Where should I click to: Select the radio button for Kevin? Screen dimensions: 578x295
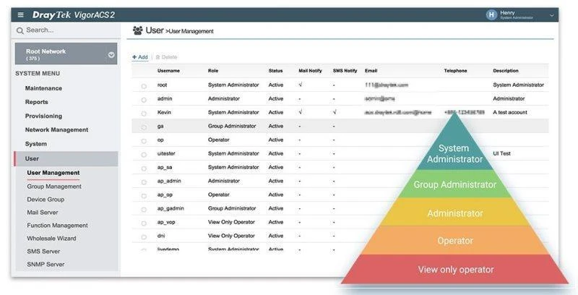(144, 113)
